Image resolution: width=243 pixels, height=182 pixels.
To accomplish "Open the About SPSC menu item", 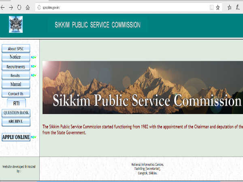I will click(16, 49).
